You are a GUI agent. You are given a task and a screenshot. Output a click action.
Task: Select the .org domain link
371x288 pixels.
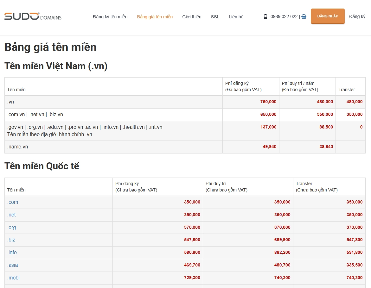(11, 228)
